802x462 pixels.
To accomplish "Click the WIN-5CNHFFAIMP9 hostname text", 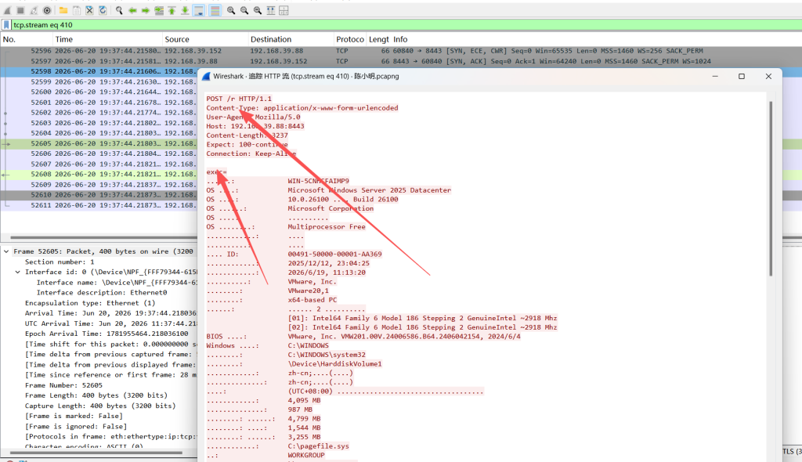I will pos(318,181).
